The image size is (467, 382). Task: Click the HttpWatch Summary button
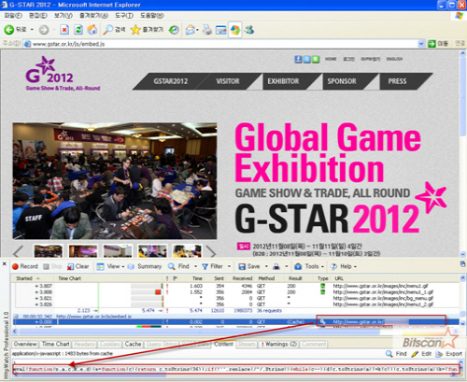(x=145, y=266)
